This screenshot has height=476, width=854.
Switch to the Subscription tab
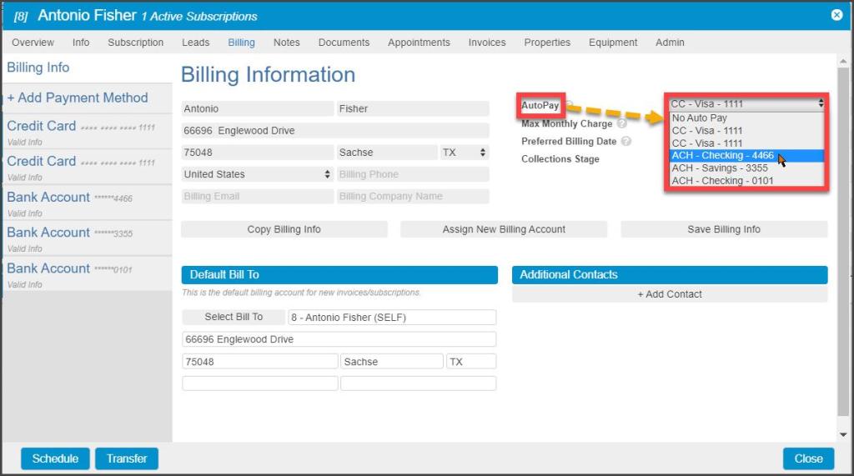coord(135,43)
